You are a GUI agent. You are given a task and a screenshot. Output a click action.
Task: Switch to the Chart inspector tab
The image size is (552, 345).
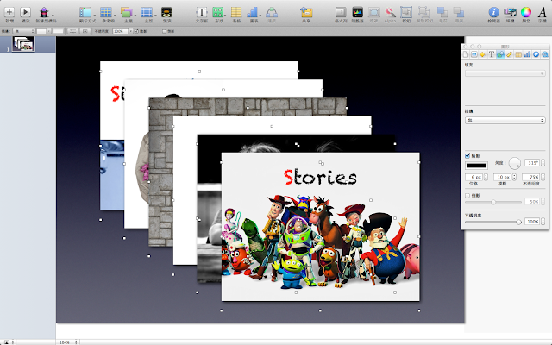point(527,54)
